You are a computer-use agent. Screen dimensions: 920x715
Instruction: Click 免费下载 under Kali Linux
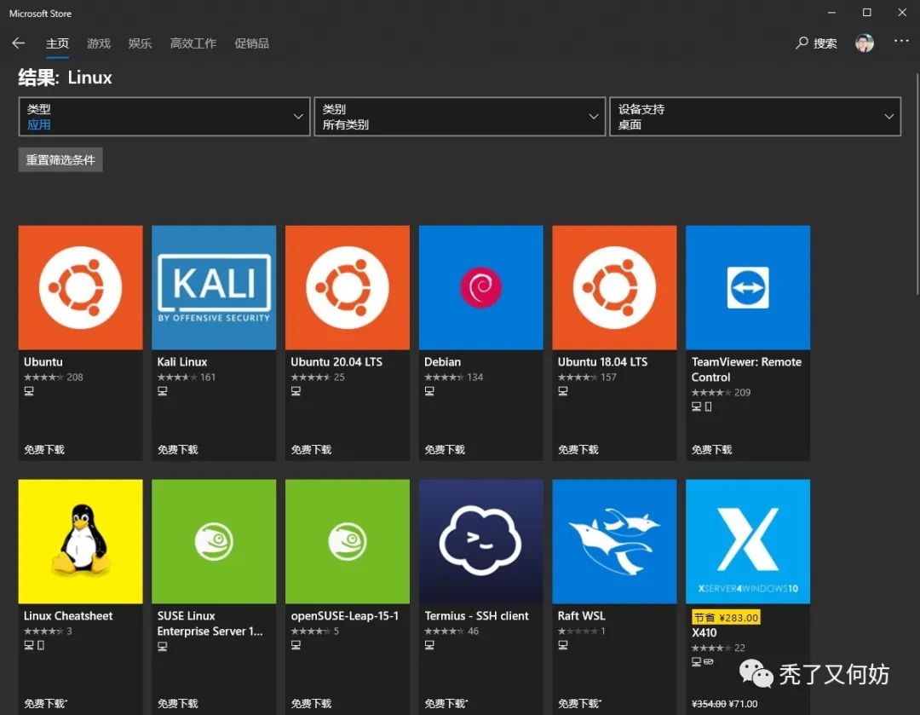pyautogui.click(x=178, y=450)
